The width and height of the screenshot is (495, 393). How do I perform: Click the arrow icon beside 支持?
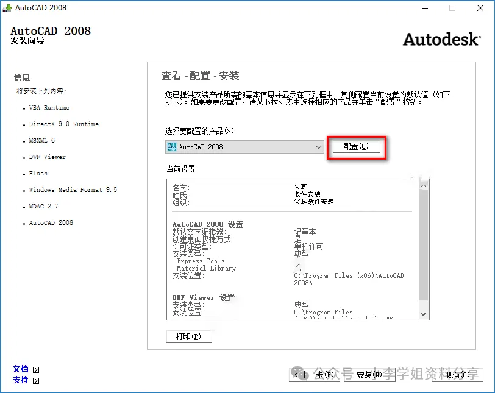point(36,381)
